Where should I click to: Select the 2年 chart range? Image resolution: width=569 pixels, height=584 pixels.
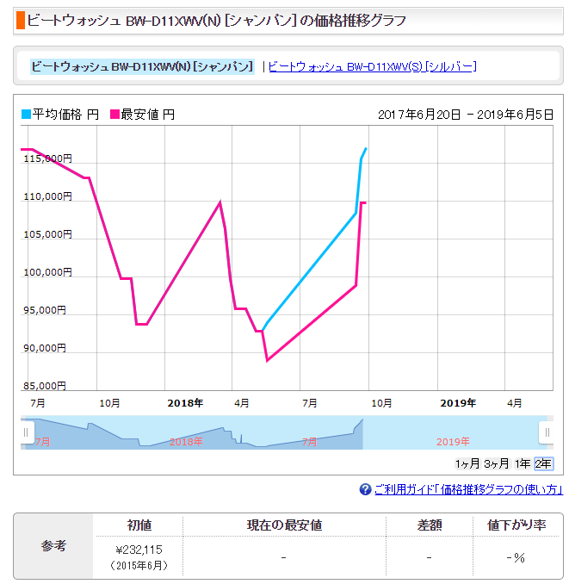pyautogui.click(x=543, y=463)
